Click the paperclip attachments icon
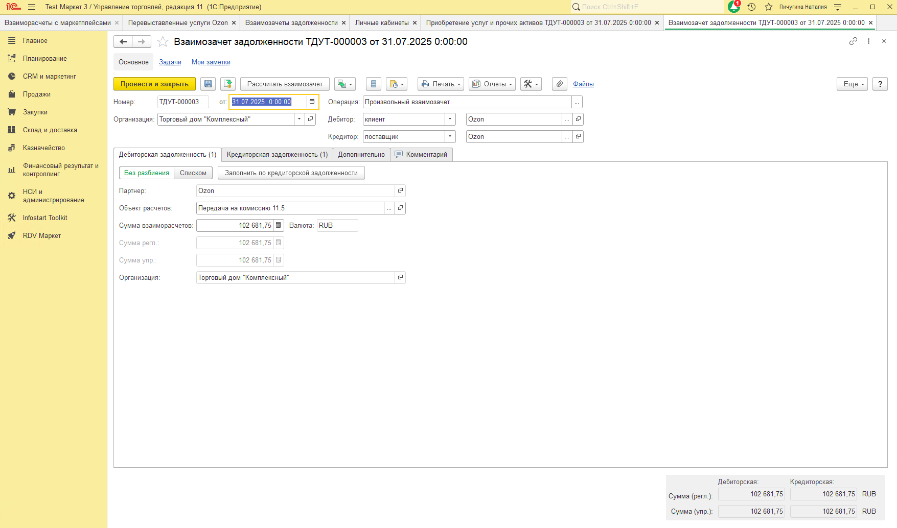This screenshot has height=528, width=897. [560, 84]
